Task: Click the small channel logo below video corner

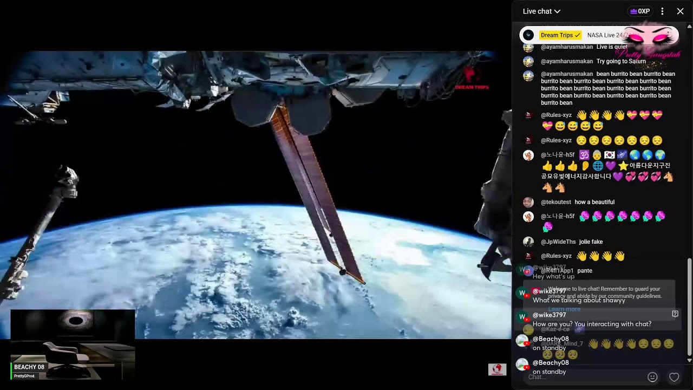Action: pyautogui.click(x=497, y=369)
